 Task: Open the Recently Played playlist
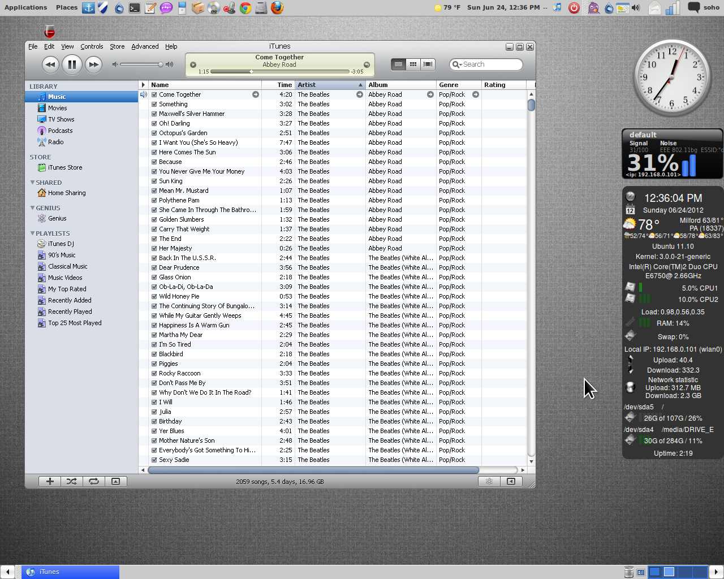coord(70,312)
